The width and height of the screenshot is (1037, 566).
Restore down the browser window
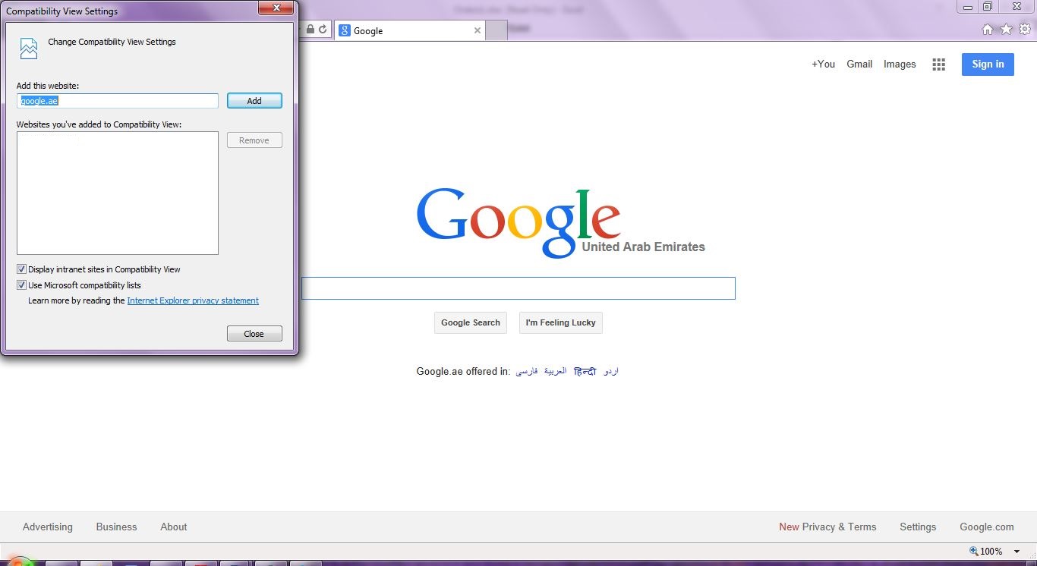[x=988, y=7]
